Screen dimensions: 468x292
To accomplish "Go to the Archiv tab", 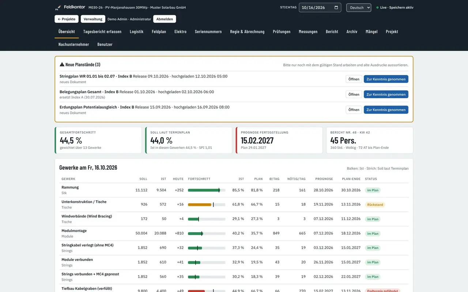I will pyautogui.click(x=352, y=32).
